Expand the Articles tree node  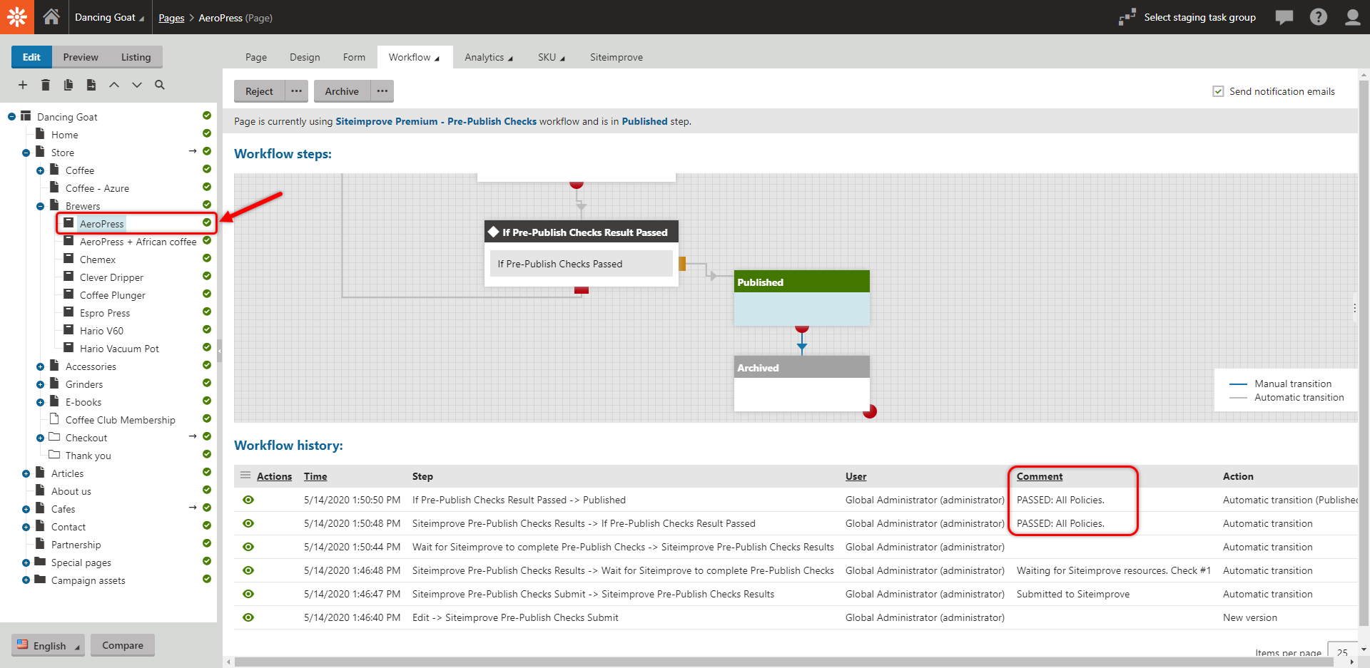[x=26, y=473]
